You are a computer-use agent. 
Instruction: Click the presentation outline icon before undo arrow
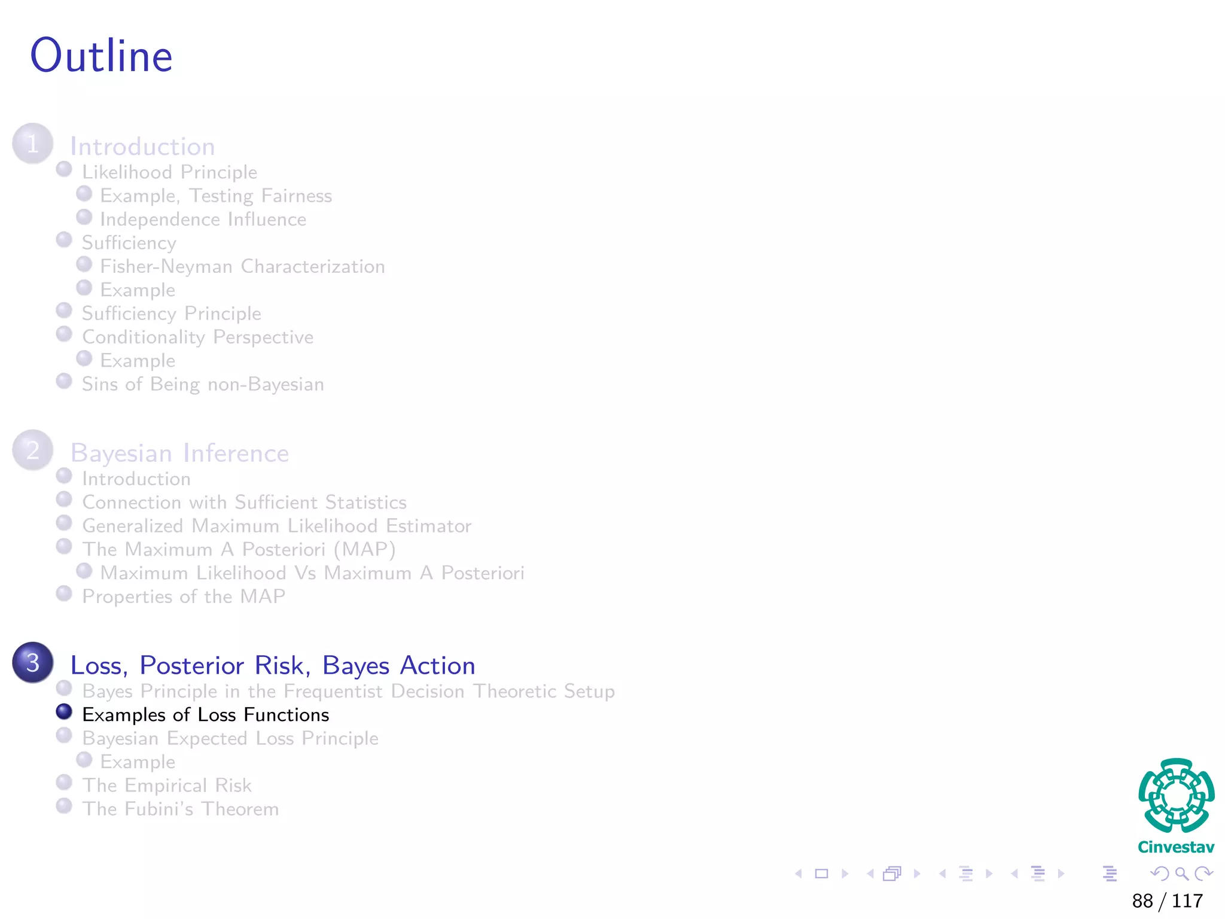[1110, 874]
